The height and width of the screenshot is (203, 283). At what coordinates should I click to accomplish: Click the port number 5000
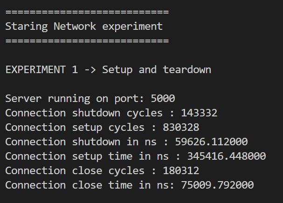pyautogui.click(x=163, y=98)
